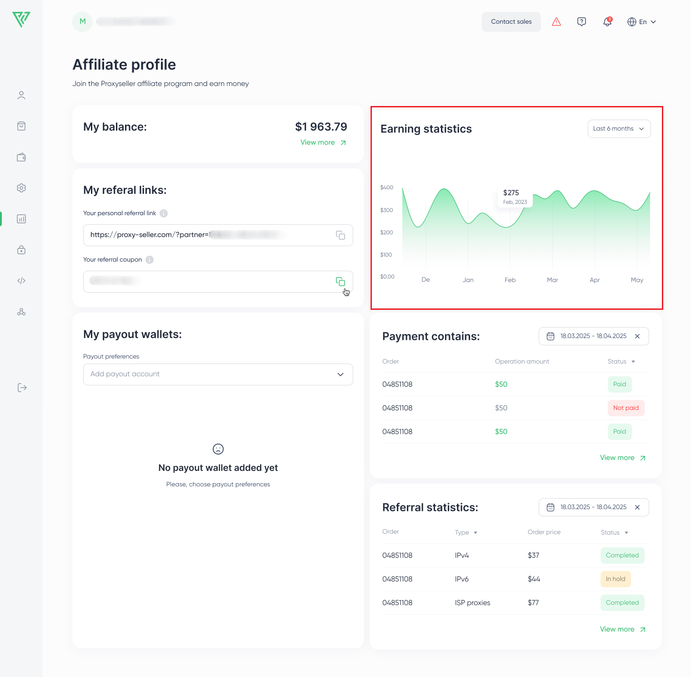Copy the referral coupon code
Viewport: 691px width, 677px height.
click(340, 282)
